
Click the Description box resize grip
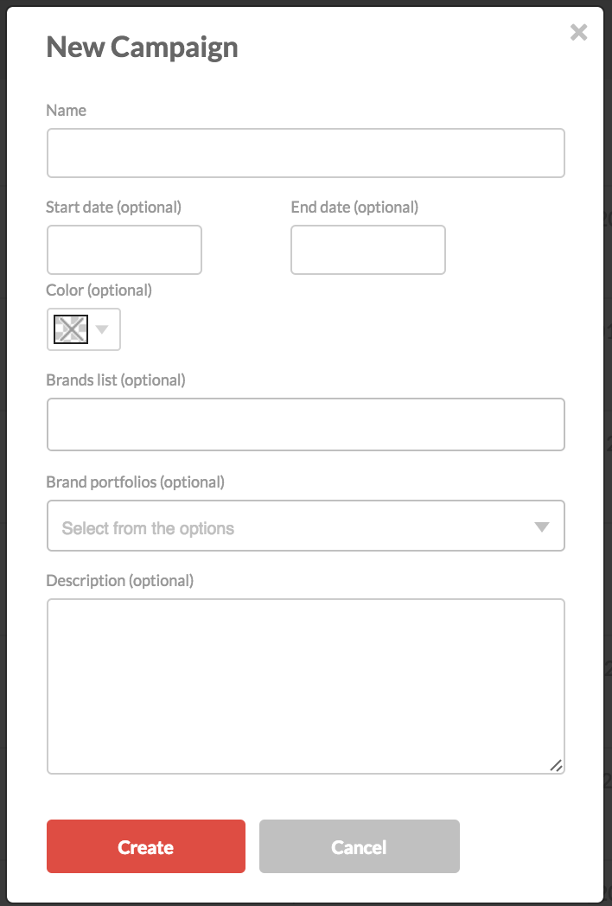click(556, 766)
